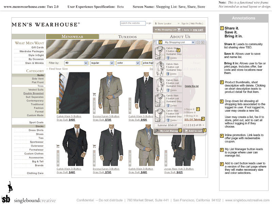Viewport: 272px width, 204px height.
Task: Select Dress Shirts in the sidebar
Action: point(36,130)
